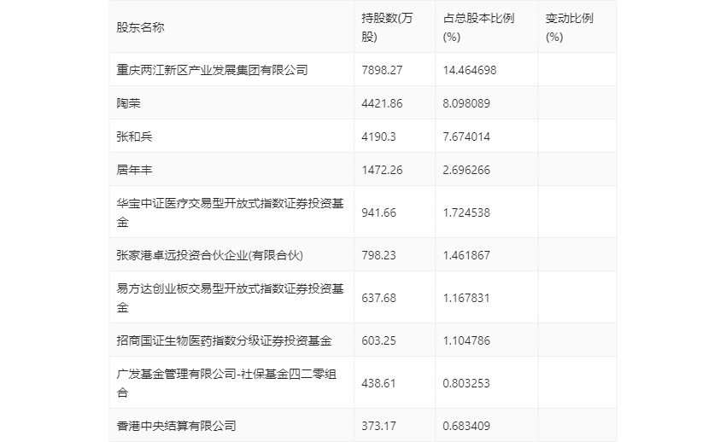The height and width of the screenshot is (442, 726).
Task: Select shareholder 香港中央结算有限公司
Action: [177, 425]
